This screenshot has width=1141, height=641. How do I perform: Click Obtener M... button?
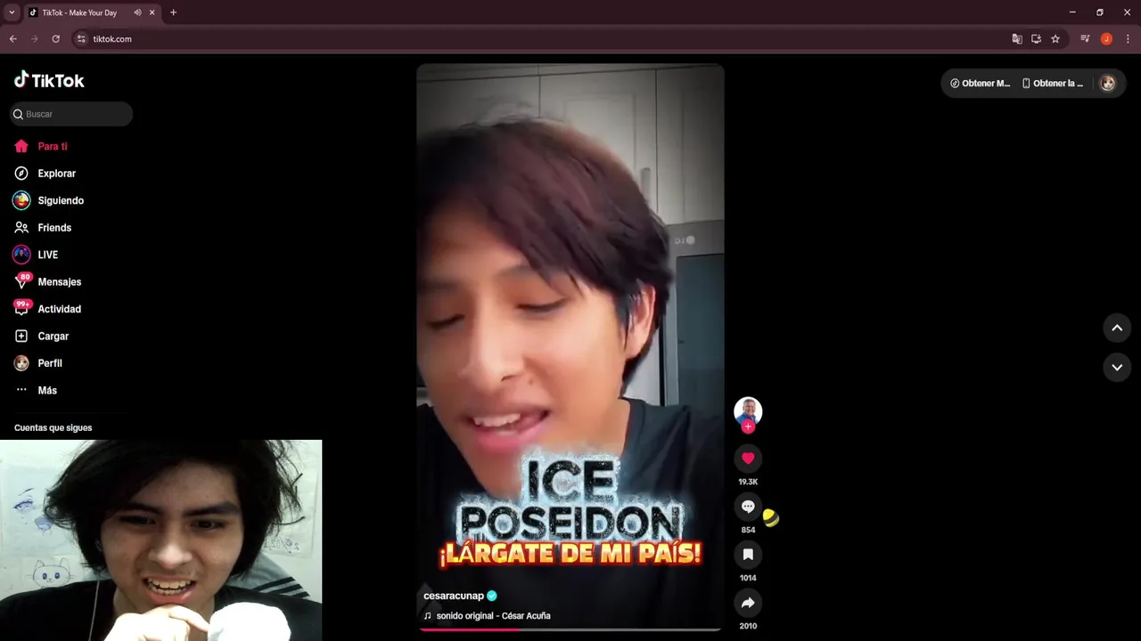point(981,83)
